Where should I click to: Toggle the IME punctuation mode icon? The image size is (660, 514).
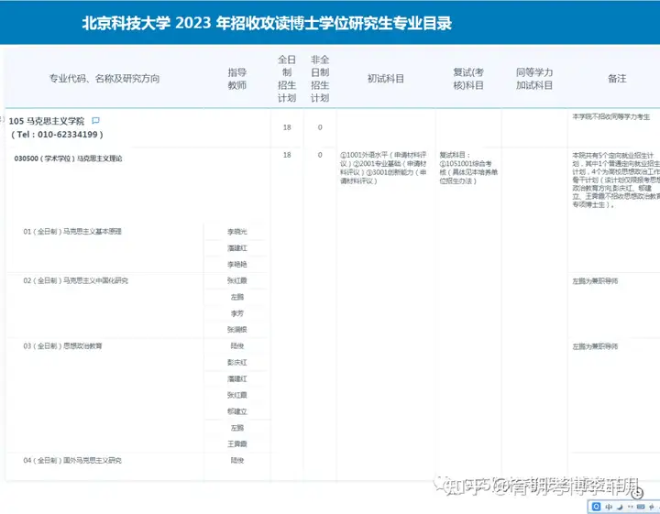pyautogui.click(x=630, y=507)
